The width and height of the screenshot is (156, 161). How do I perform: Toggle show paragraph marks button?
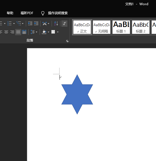click(64, 23)
